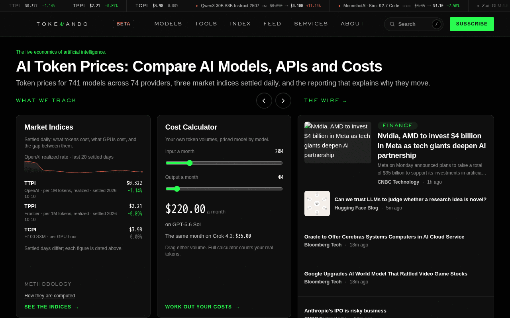
Task: Click the Input a month slider
Action: click(x=224, y=163)
